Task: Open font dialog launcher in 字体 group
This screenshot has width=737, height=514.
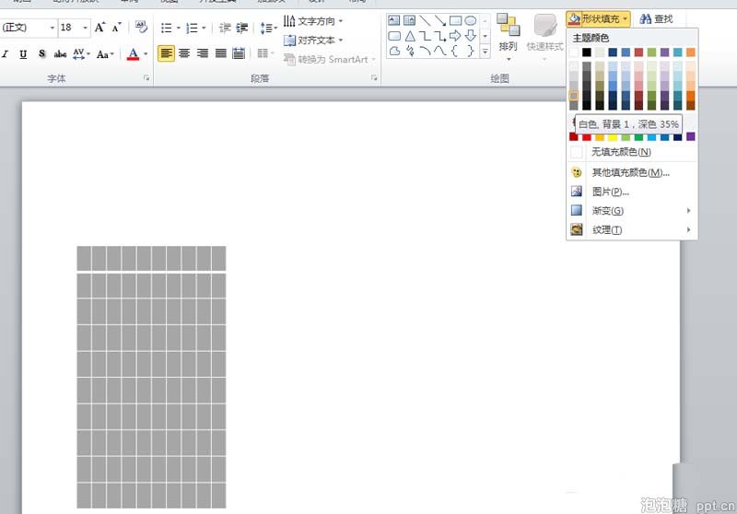Action: pyautogui.click(x=146, y=78)
